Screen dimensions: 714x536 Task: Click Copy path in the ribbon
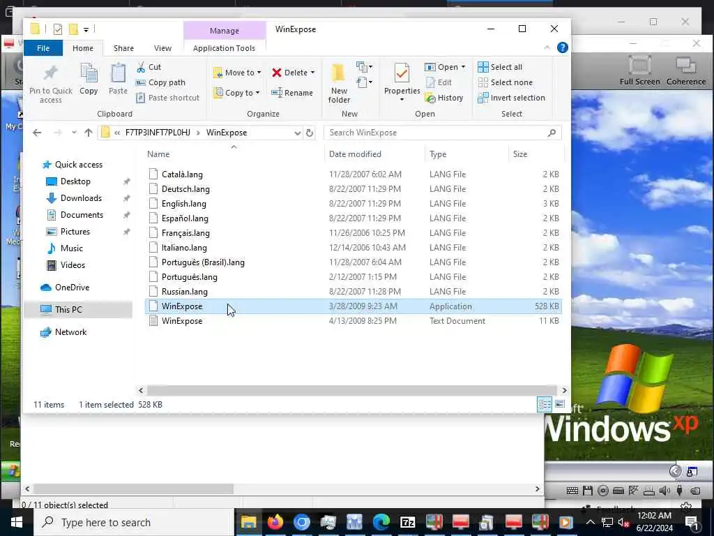[161, 82]
